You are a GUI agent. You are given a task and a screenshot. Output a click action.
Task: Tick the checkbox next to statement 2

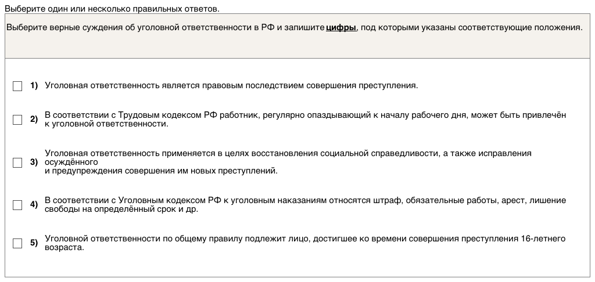pos(17,120)
